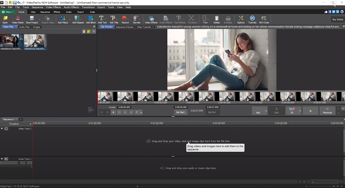Click Add to place the clip on the sequence

click(x=258, y=110)
